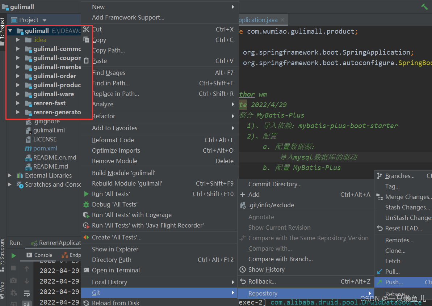432x306 pixels.
Task: Expand the External Libraries node
Action: coord(10,175)
